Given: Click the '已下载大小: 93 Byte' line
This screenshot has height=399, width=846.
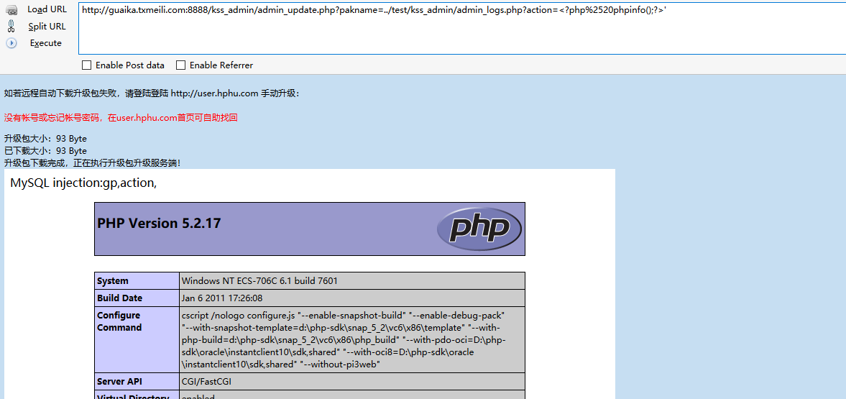Looking at the screenshot, I should tap(45, 151).
